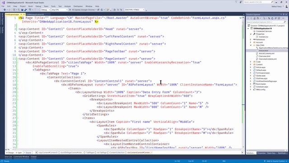Expand the Content folder
This screenshot has height=163, width=289.
point(251,64)
